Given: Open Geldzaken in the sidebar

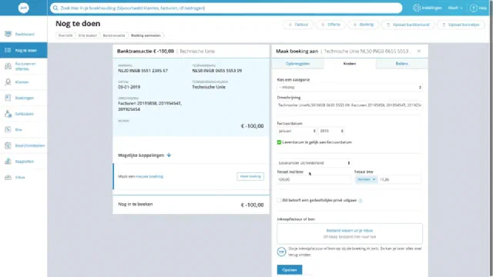Looking at the screenshot, I should [24, 114].
